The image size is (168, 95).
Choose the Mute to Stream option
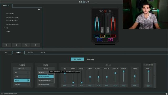[46, 77]
